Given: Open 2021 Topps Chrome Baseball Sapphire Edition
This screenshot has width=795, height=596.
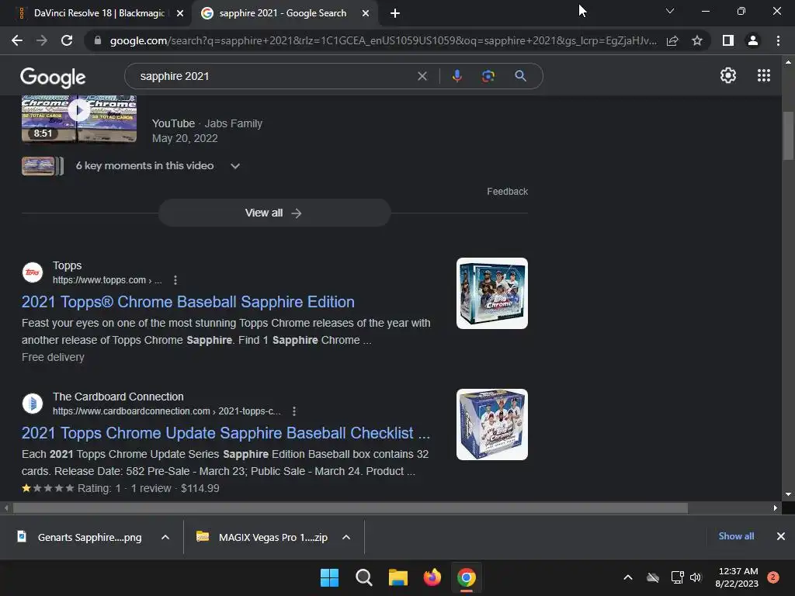Looking at the screenshot, I should [x=188, y=302].
